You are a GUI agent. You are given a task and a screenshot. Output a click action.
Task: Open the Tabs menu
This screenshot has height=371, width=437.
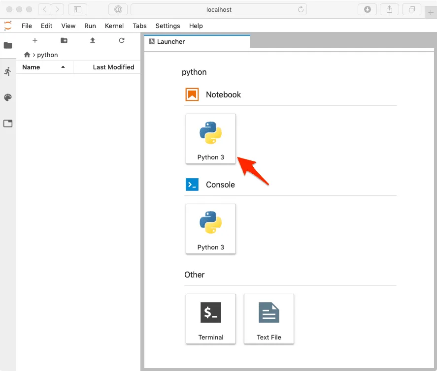[x=139, y=26]
